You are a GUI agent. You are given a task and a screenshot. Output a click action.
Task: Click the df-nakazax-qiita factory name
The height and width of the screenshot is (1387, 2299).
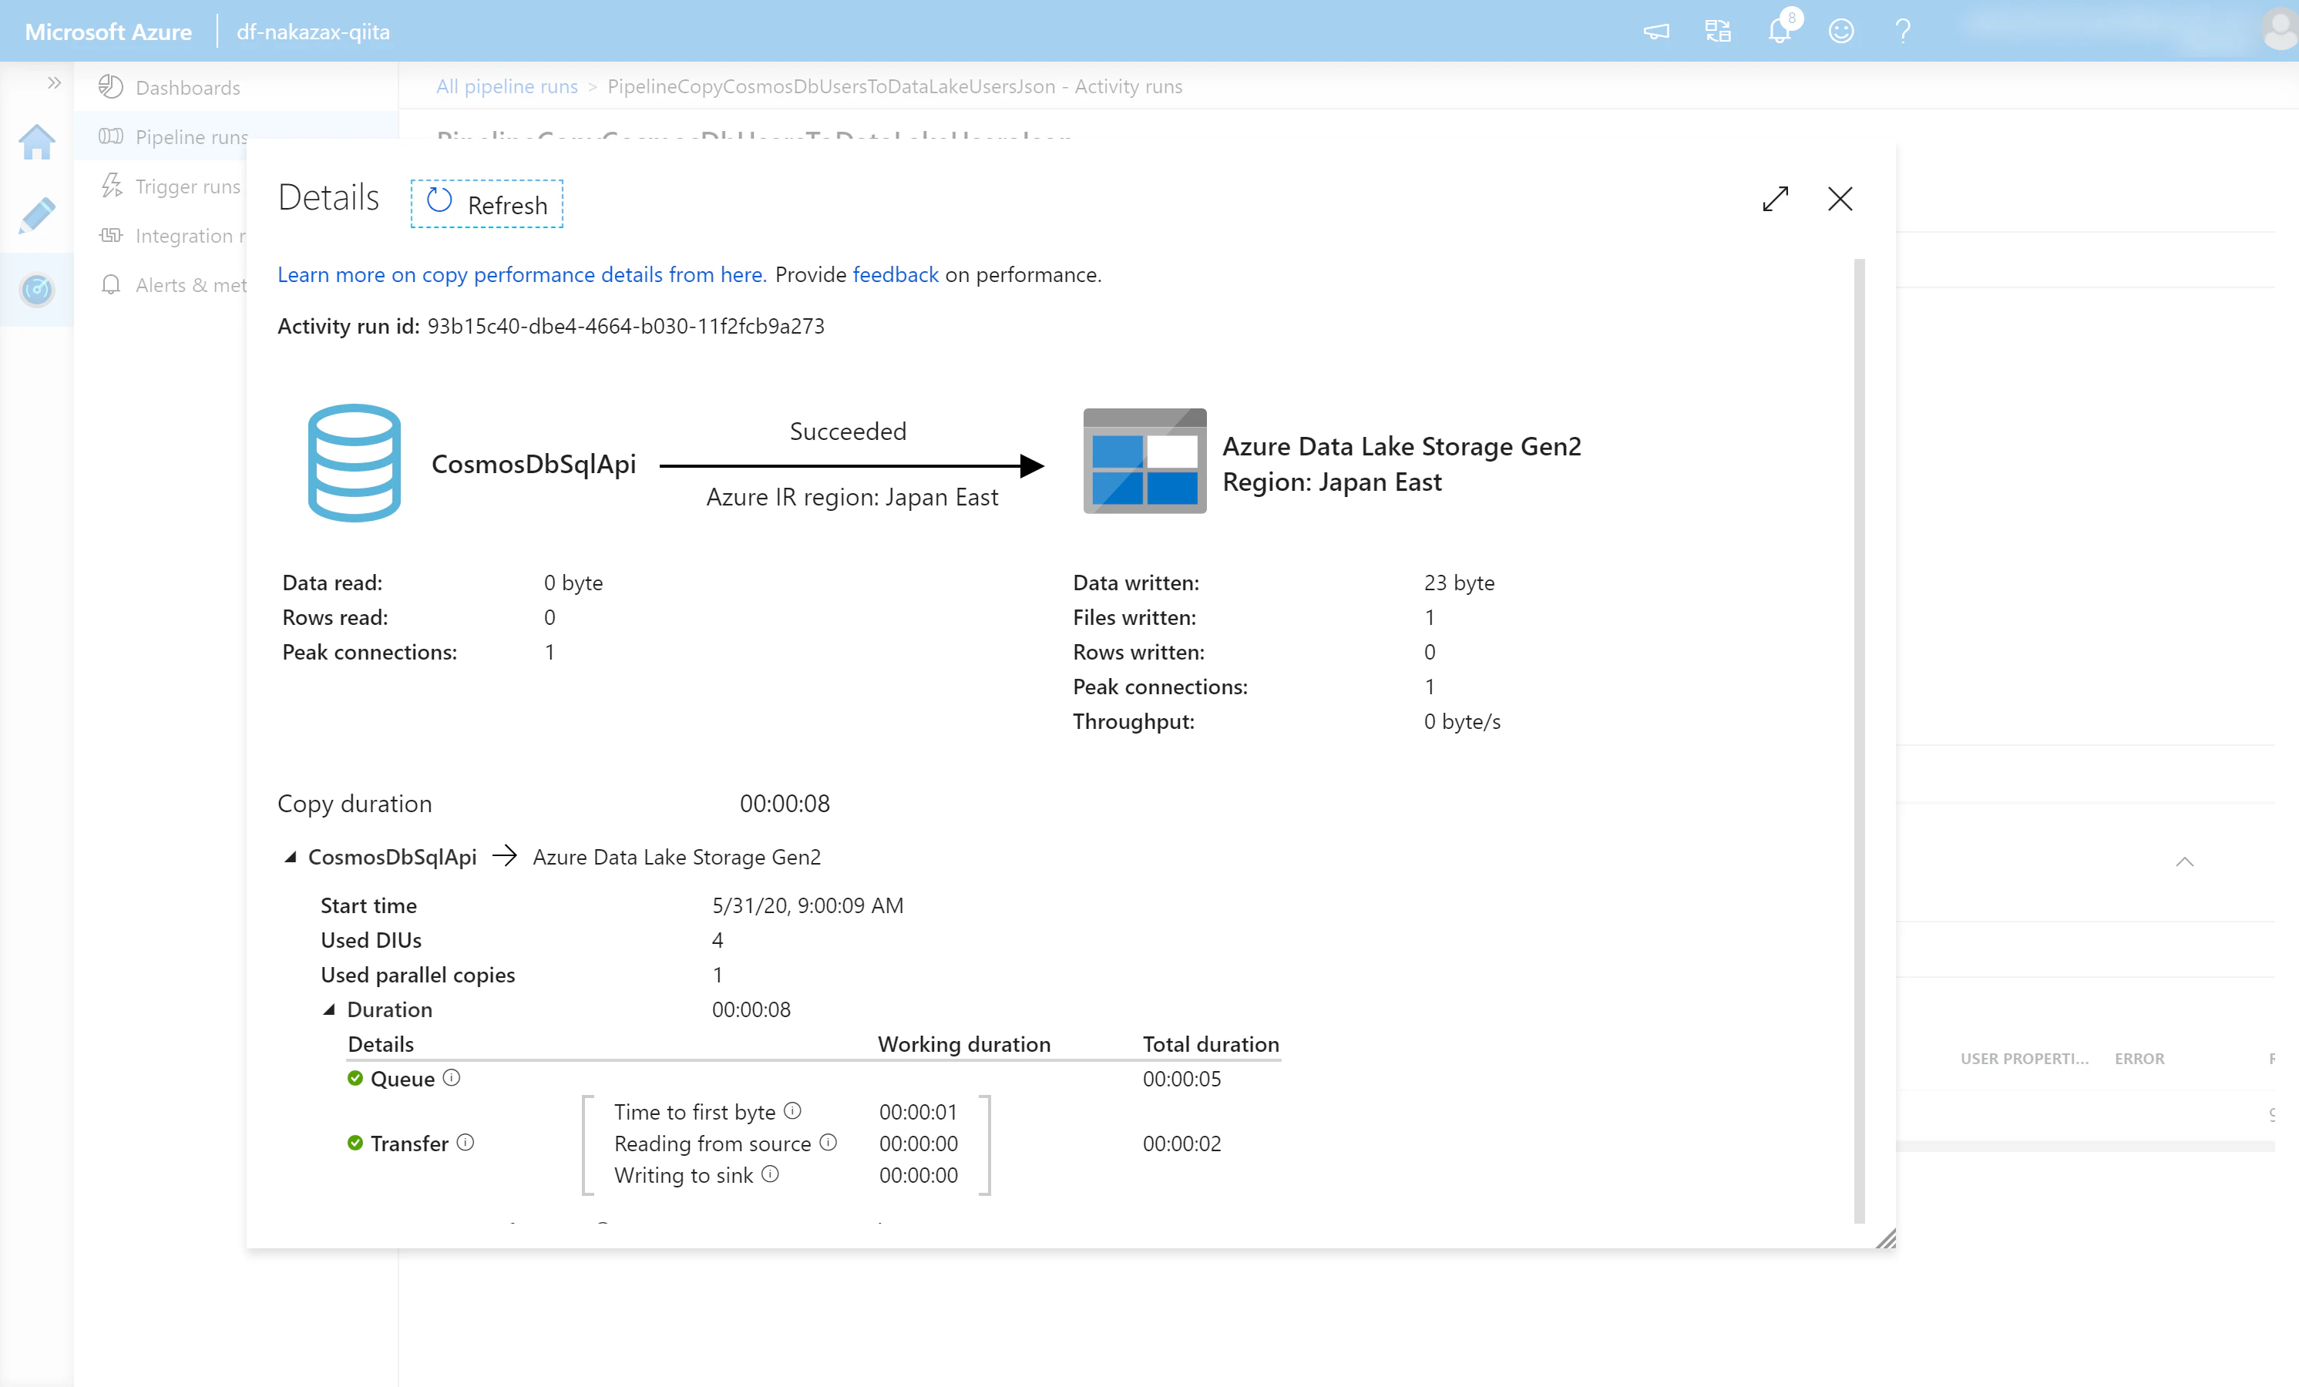click(x=314, y=32)
